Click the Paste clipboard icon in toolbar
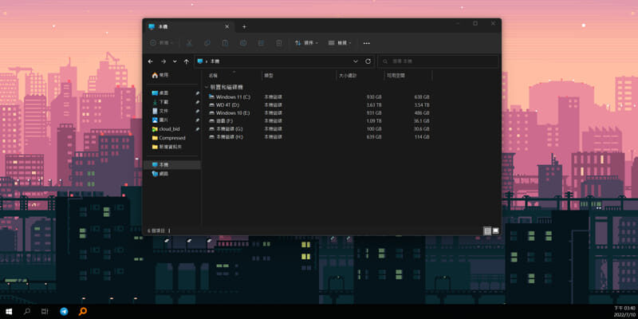 coord(225,43)
